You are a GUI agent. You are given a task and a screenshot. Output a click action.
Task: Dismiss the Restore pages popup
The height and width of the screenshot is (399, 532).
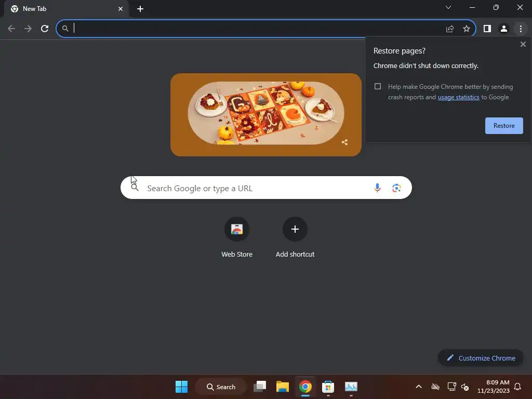click(523, 44)
